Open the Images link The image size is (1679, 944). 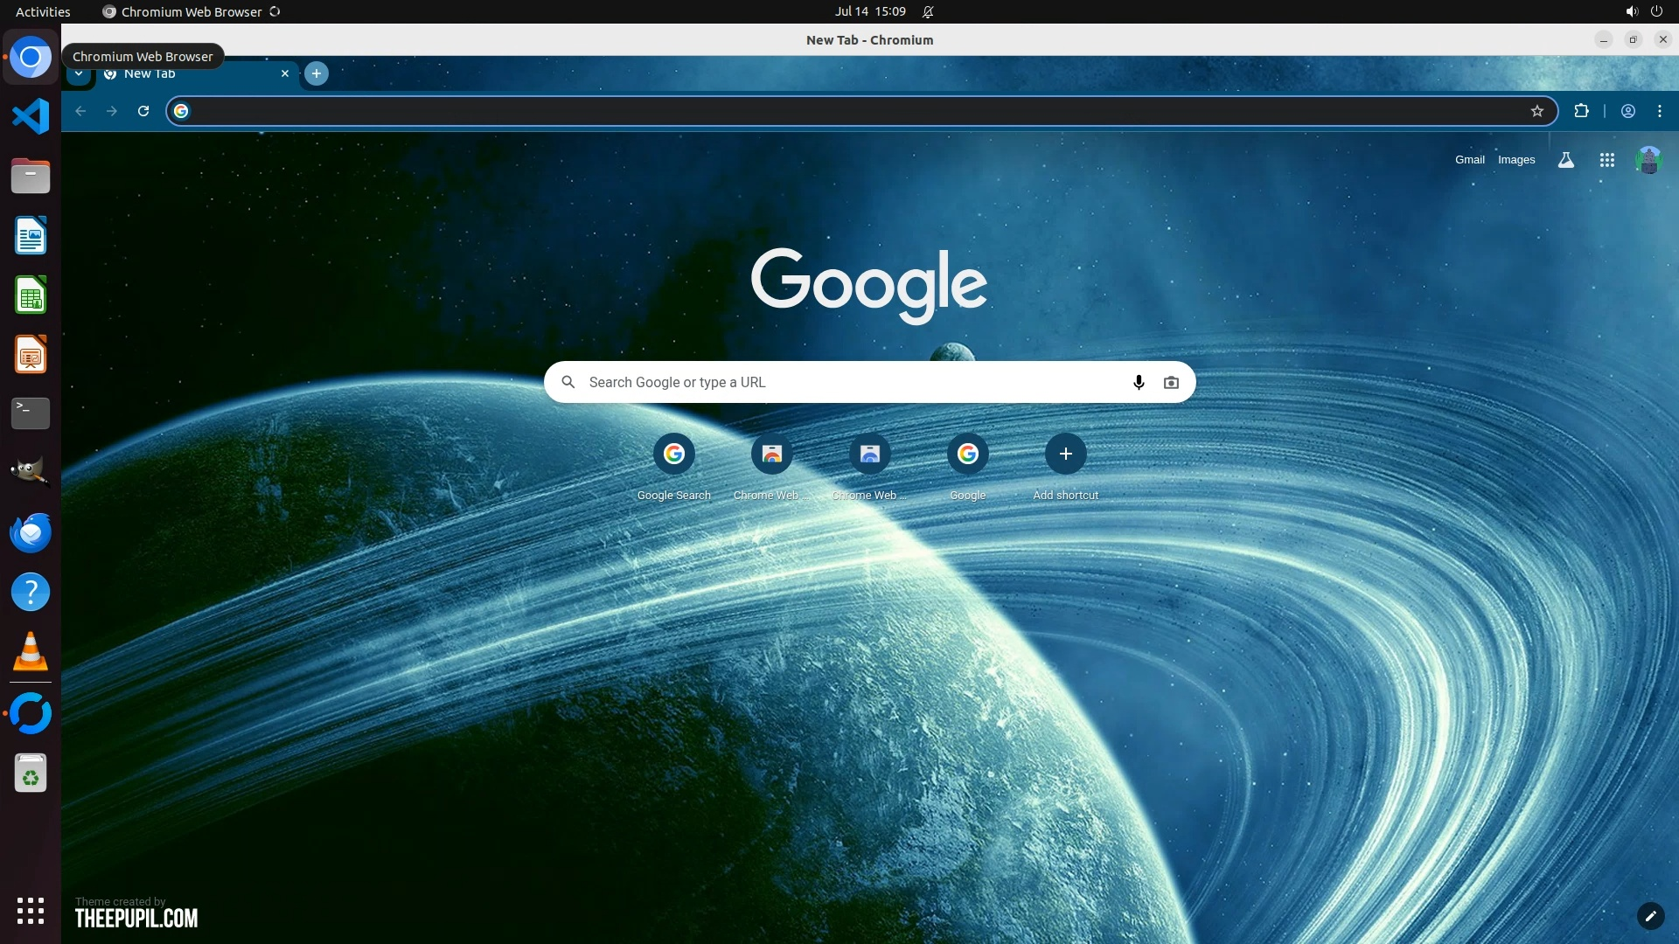coord(1515,160)
